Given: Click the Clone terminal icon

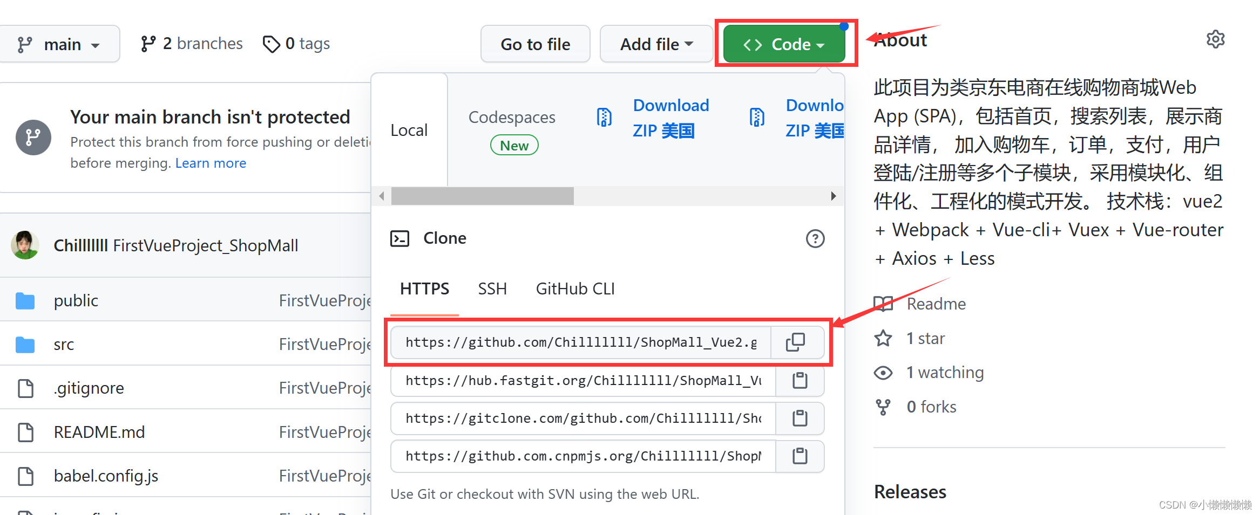Looking at the screenshot, I should click(399, 238).
